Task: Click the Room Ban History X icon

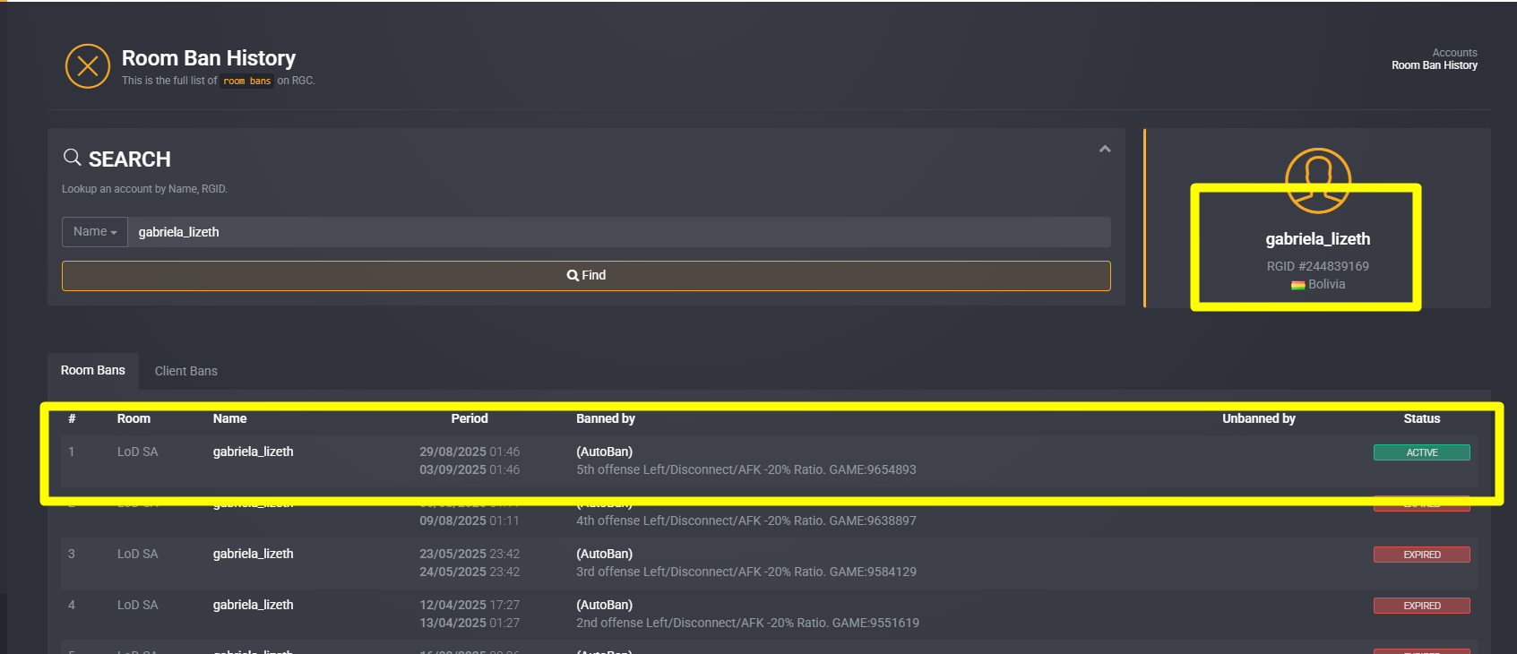Action: tap(88, 66)
